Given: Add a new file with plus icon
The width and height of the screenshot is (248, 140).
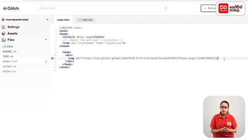Looking at the screenshot, I should coord(46,40).
